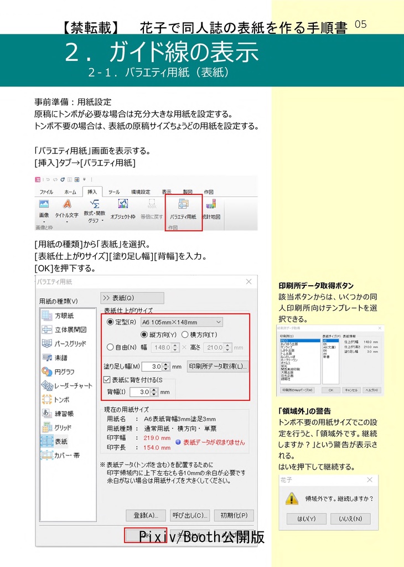Click the 登録(A)... button
The image size is (404, 567).
[x=146, y=516]
